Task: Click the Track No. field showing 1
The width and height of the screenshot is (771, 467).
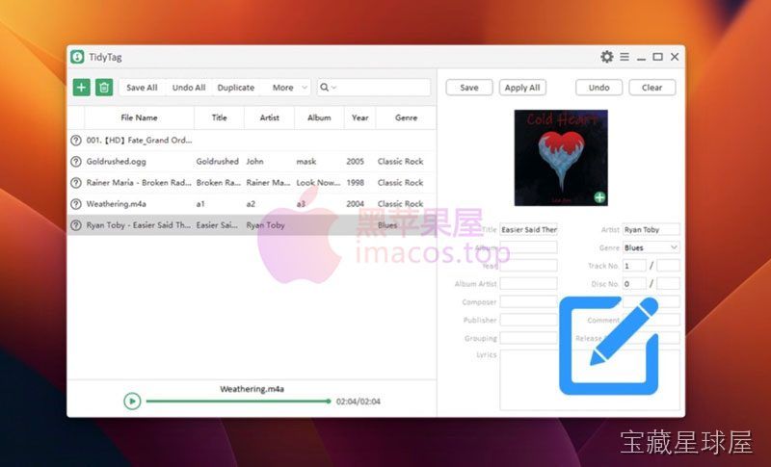Action: point(634,266)
